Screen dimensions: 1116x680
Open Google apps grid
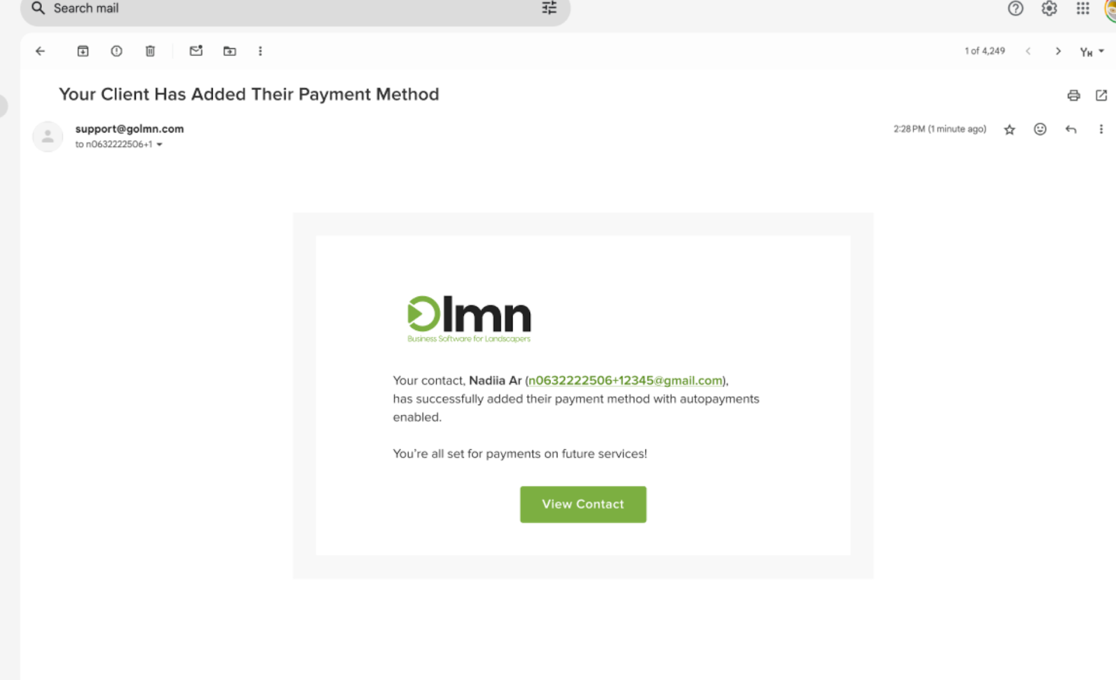pyautogui.click(x=1083, y=8)
